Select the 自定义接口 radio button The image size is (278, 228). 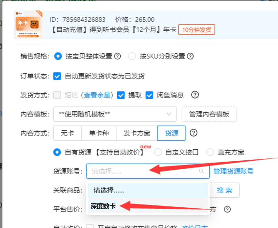pyautogui.click(x=158, y=152)
